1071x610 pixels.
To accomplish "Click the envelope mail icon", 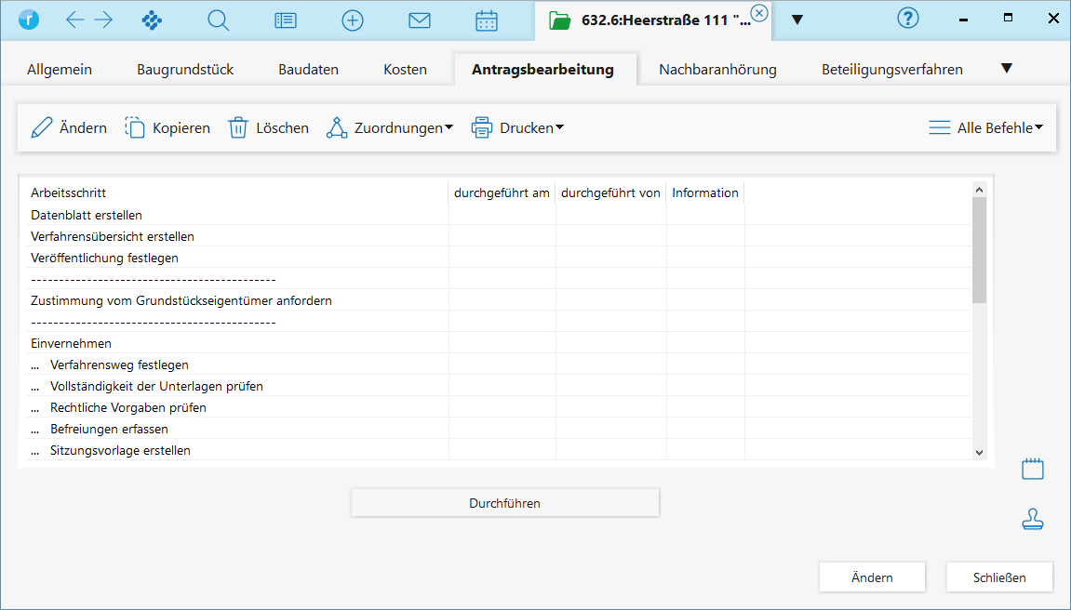I will point(420,20).
